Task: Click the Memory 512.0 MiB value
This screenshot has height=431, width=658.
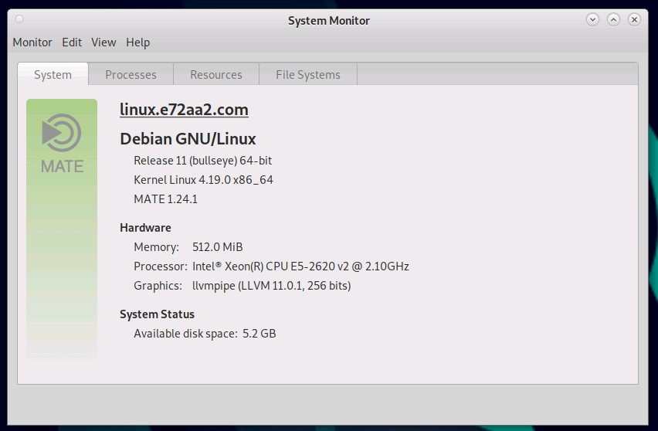Action: pos(217,246)
